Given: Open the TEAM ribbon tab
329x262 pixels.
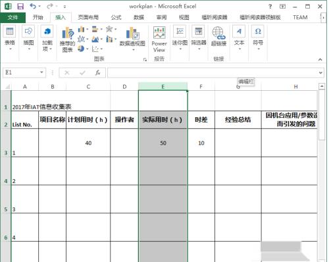Looking at the screenshot, I should tap(300, 17).
